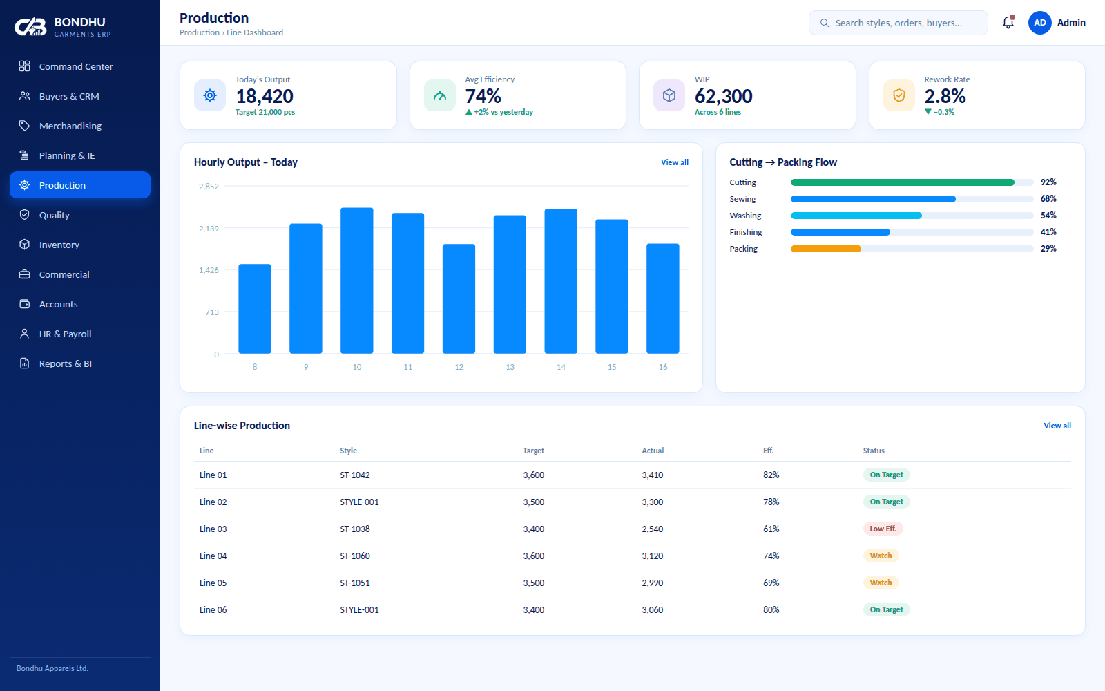1105x691 pixels.
Task: Click the Command Center sidebar icon
Action: click(x=24, y=66)
